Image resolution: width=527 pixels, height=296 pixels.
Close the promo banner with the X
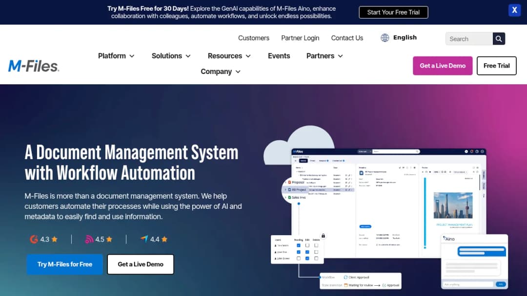point(514,10)
